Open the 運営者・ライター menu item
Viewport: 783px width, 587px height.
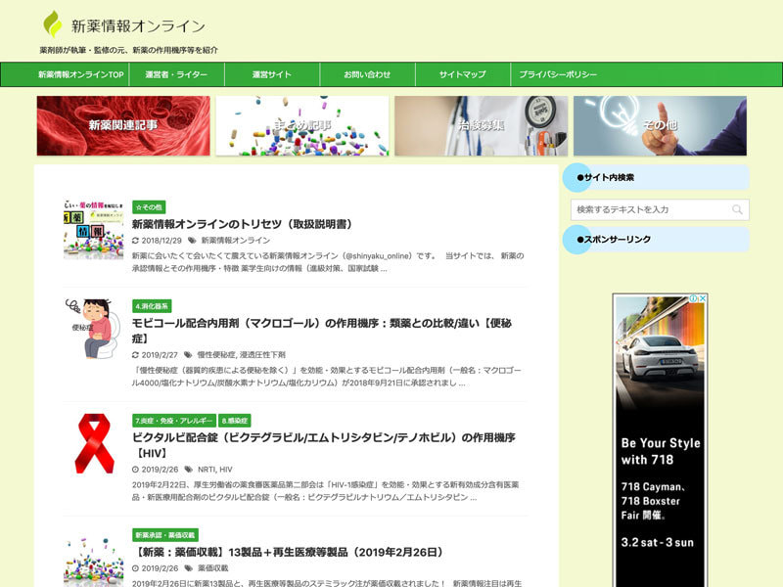(176, 74)
